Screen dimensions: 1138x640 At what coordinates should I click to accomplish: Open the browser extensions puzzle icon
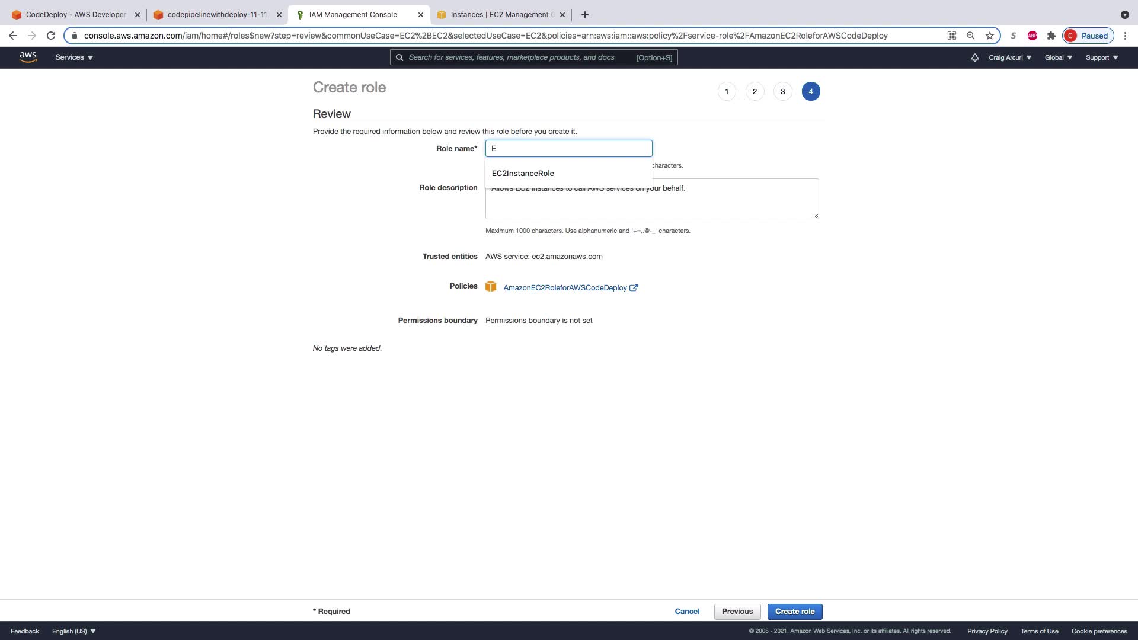(1051, 36)
